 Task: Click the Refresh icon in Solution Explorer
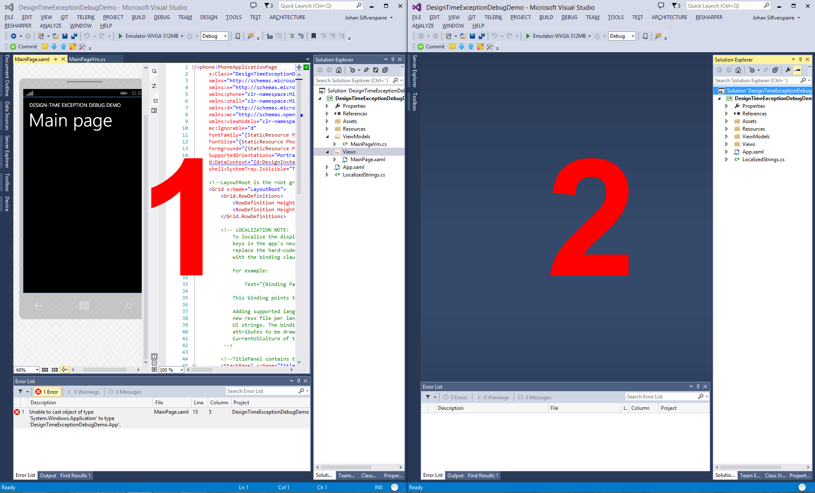tap(376, 70)
